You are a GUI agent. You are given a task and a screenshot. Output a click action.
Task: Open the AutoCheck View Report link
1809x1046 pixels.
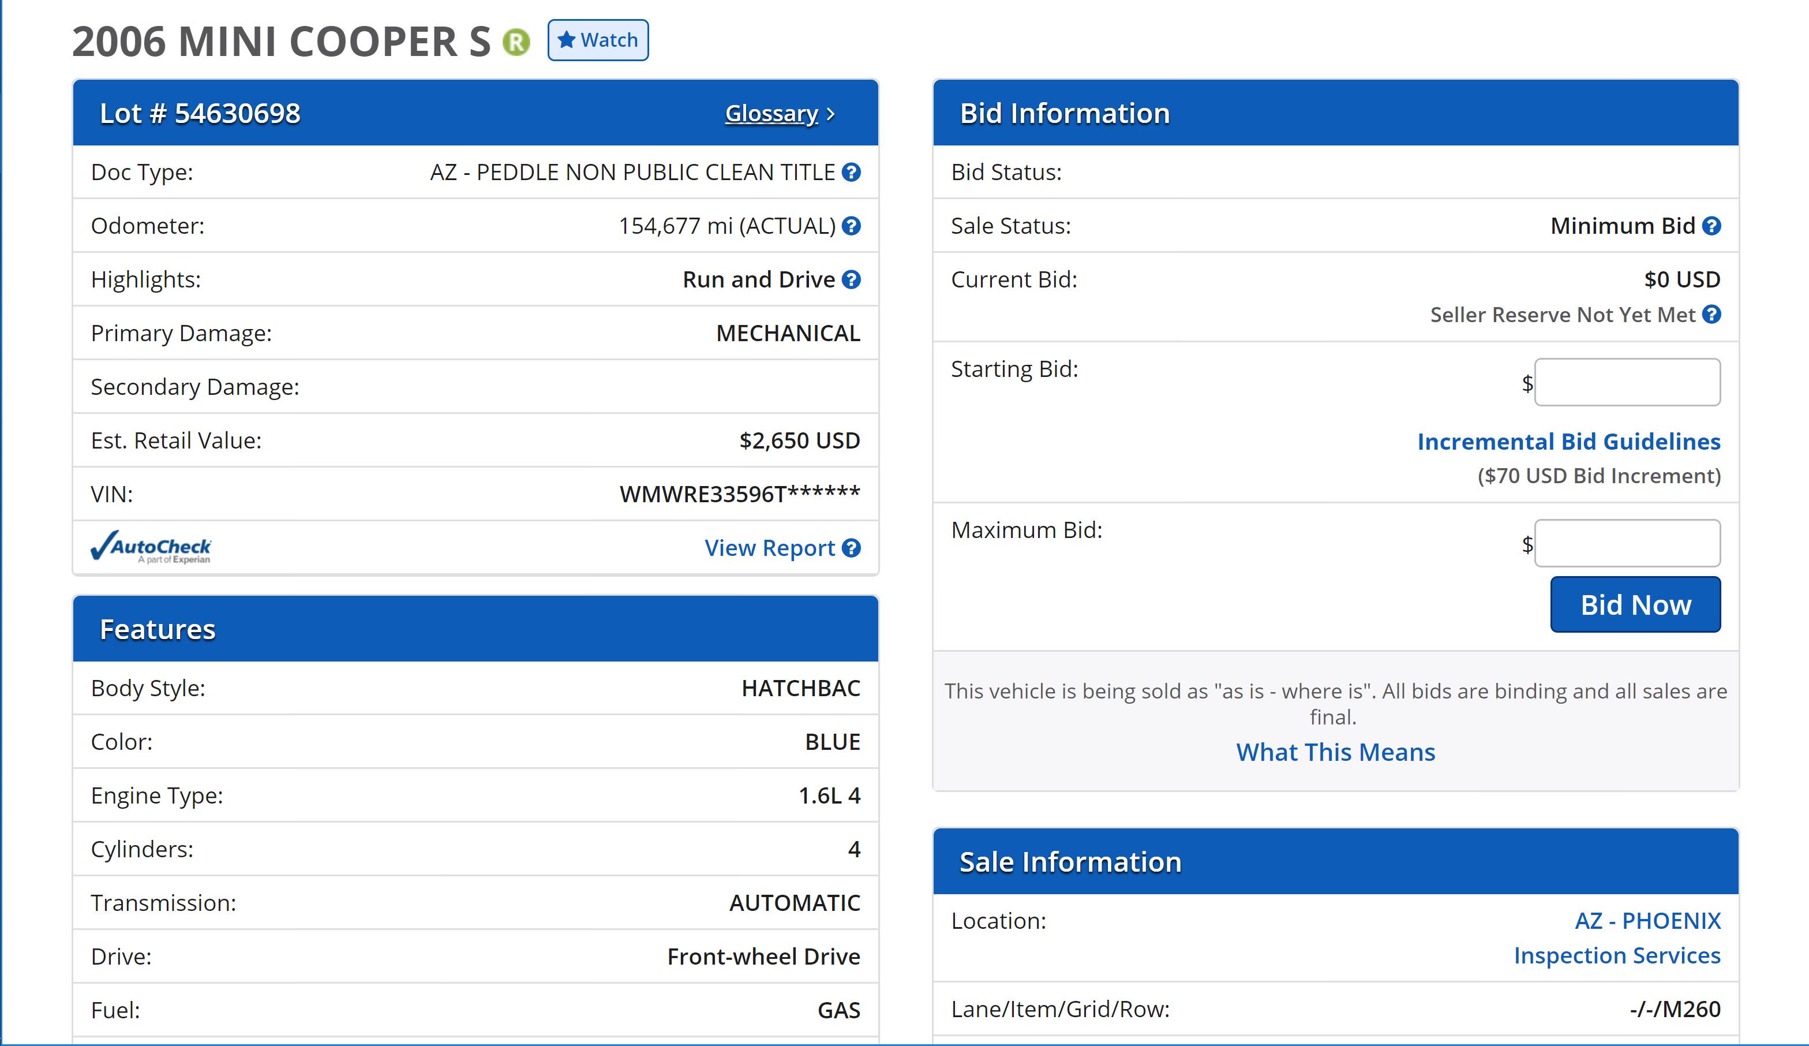pos(770,548)
